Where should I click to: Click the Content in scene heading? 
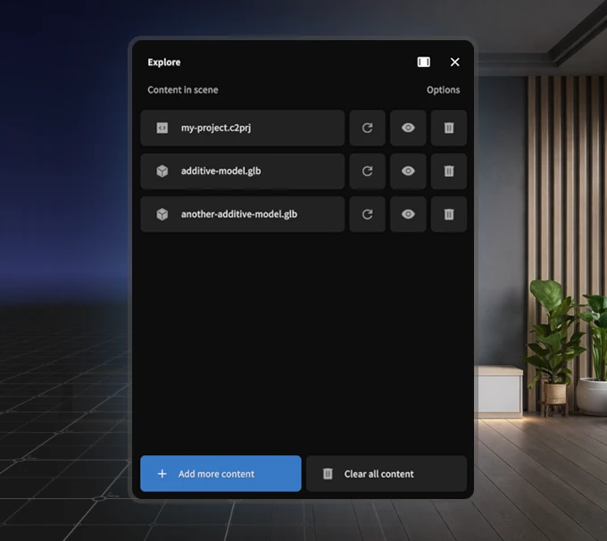tap(183, 90)
